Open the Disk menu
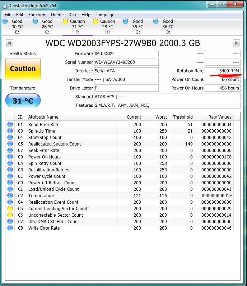 [x=73, y=15]
